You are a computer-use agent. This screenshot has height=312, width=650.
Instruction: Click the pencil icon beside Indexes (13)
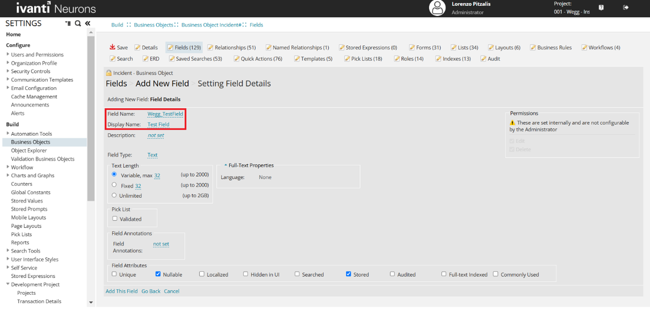438,58
